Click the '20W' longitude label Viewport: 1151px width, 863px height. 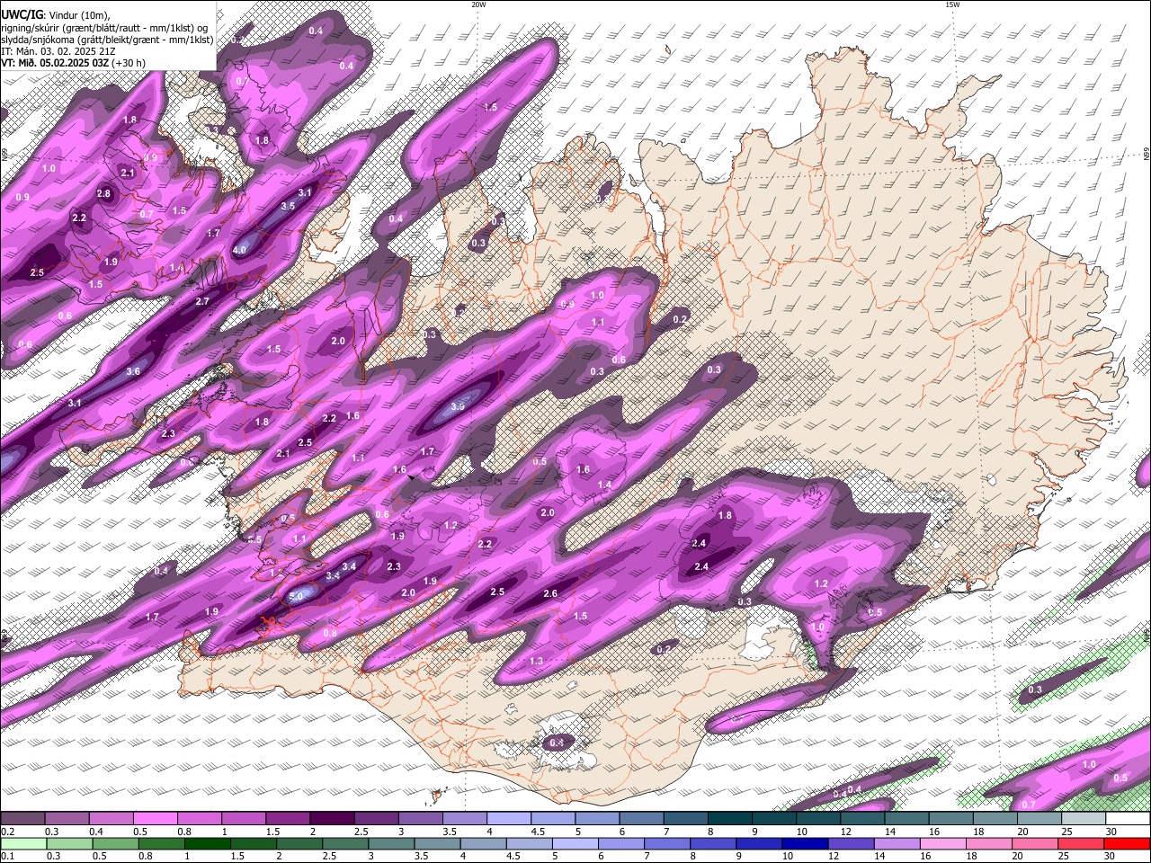pos(478,4)
